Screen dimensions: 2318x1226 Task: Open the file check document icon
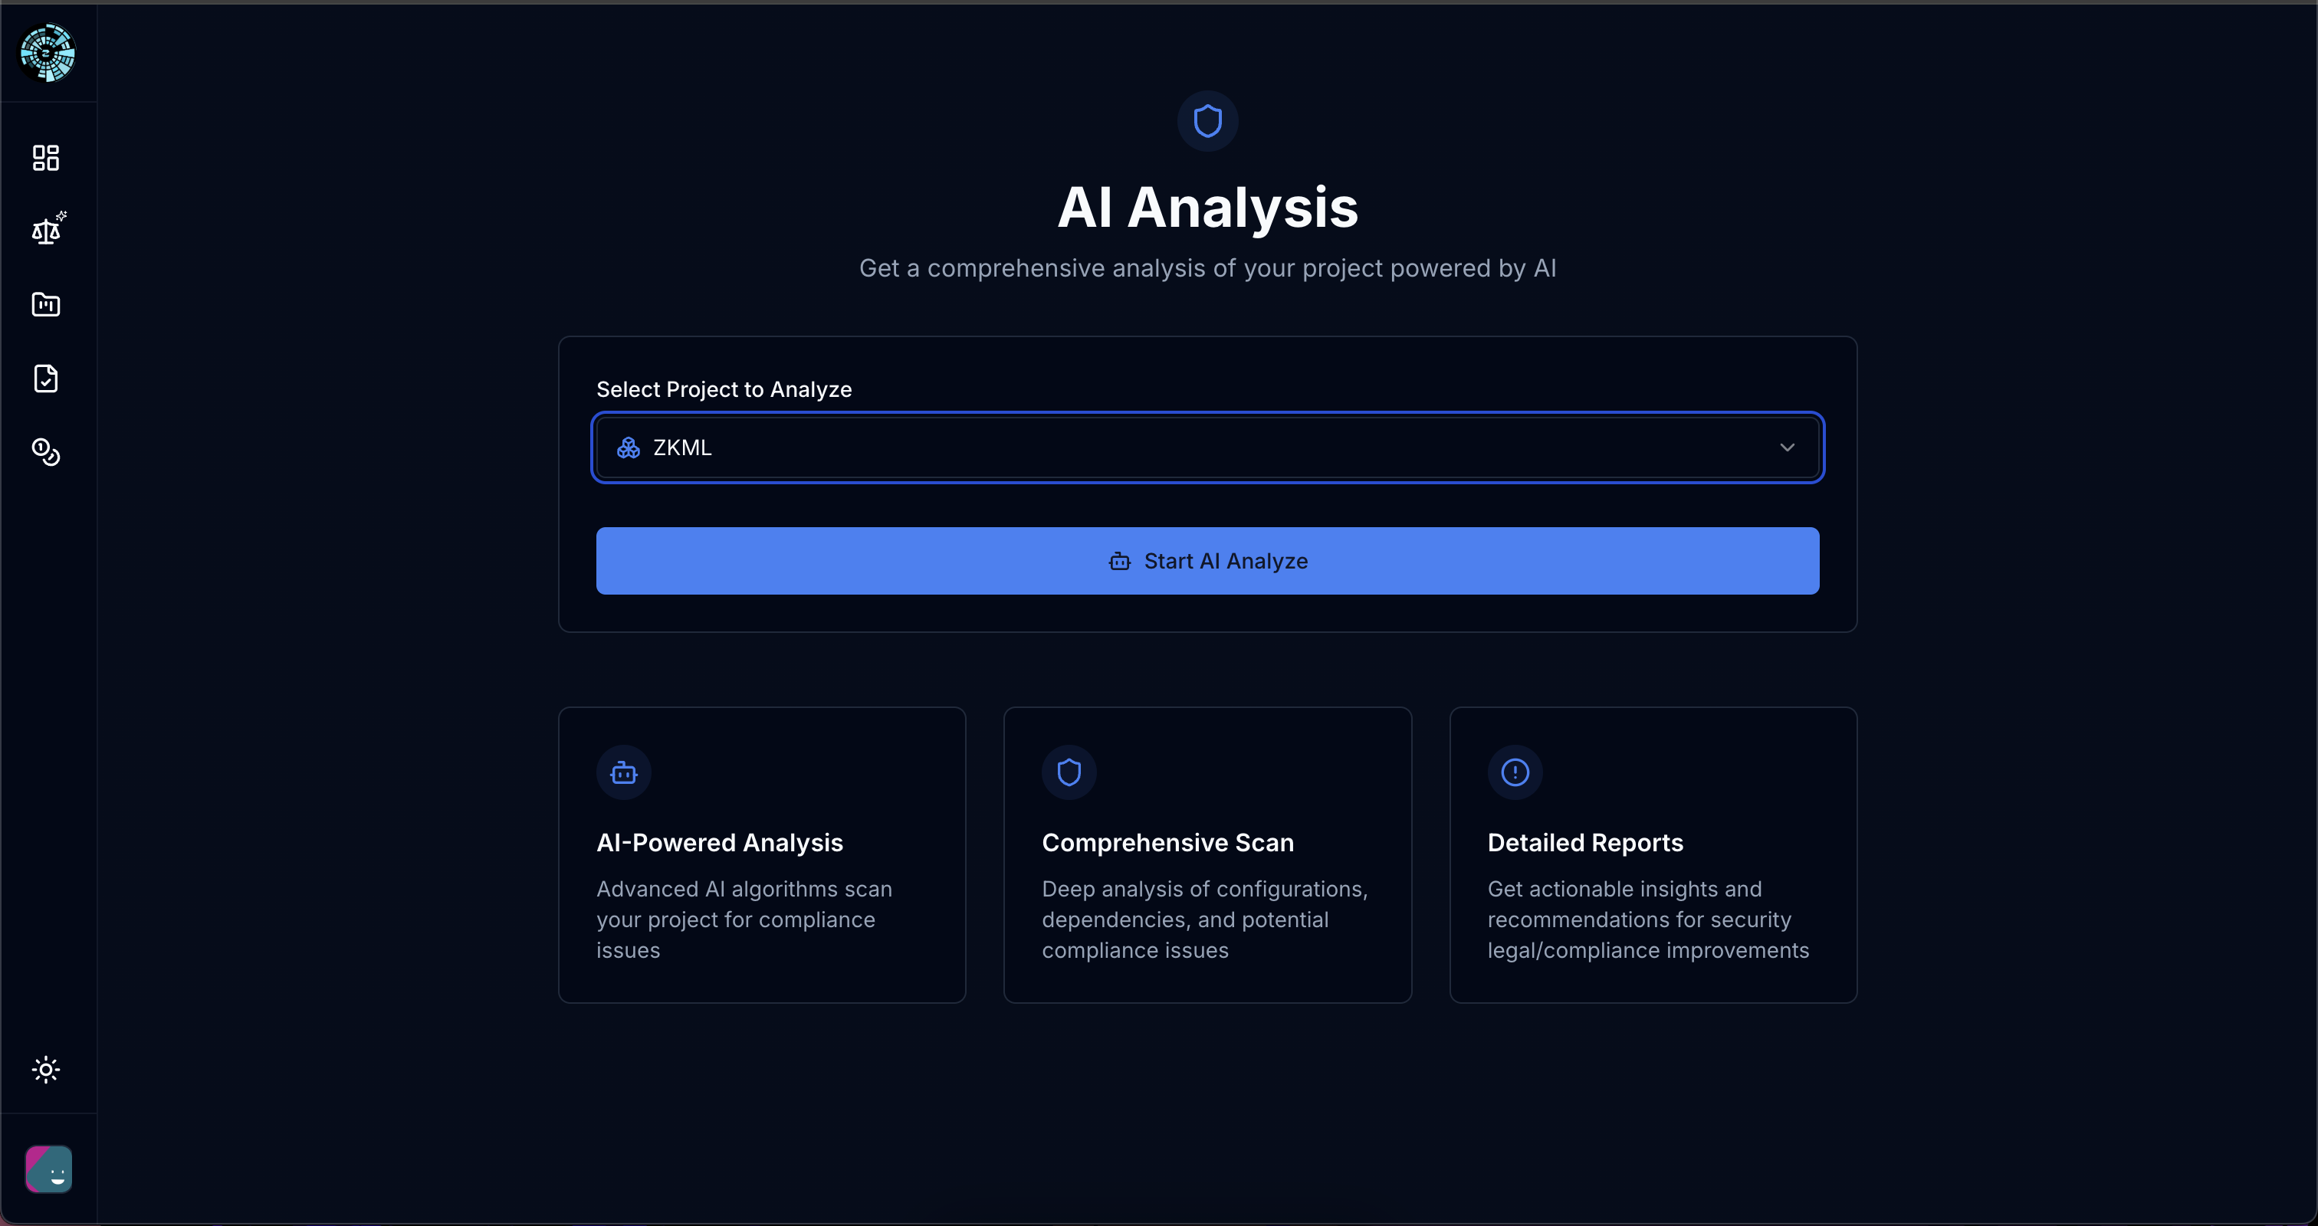coord(46,379)
